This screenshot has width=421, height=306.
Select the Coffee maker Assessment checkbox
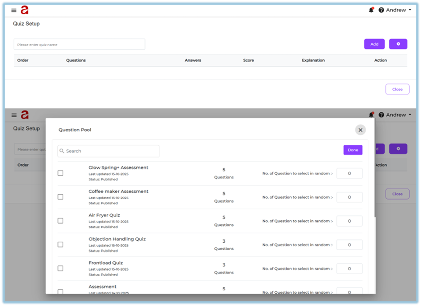[x=60, y=197]
